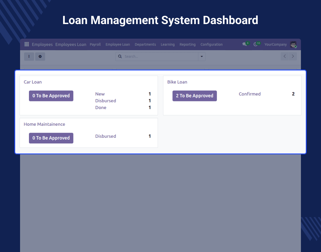Open the activities clock icon
This screenshot has width=321, height=252.
[255, 44]
